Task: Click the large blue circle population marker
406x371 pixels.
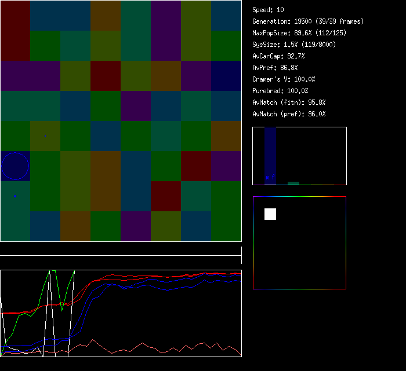Action: pyautogui.click(x=15, y=166)
